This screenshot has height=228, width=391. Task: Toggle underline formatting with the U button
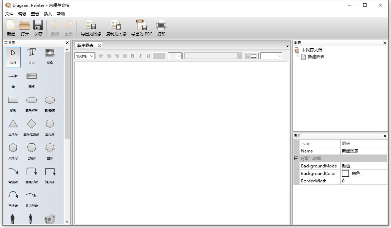[148, 56]
